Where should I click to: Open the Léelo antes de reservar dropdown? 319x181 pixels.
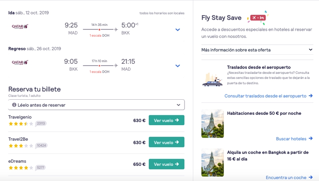coord(96,105)
